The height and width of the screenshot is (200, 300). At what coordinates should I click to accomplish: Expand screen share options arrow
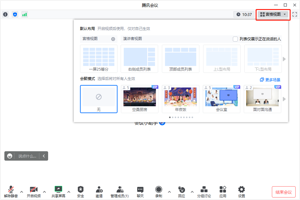(x=69, y=192)
